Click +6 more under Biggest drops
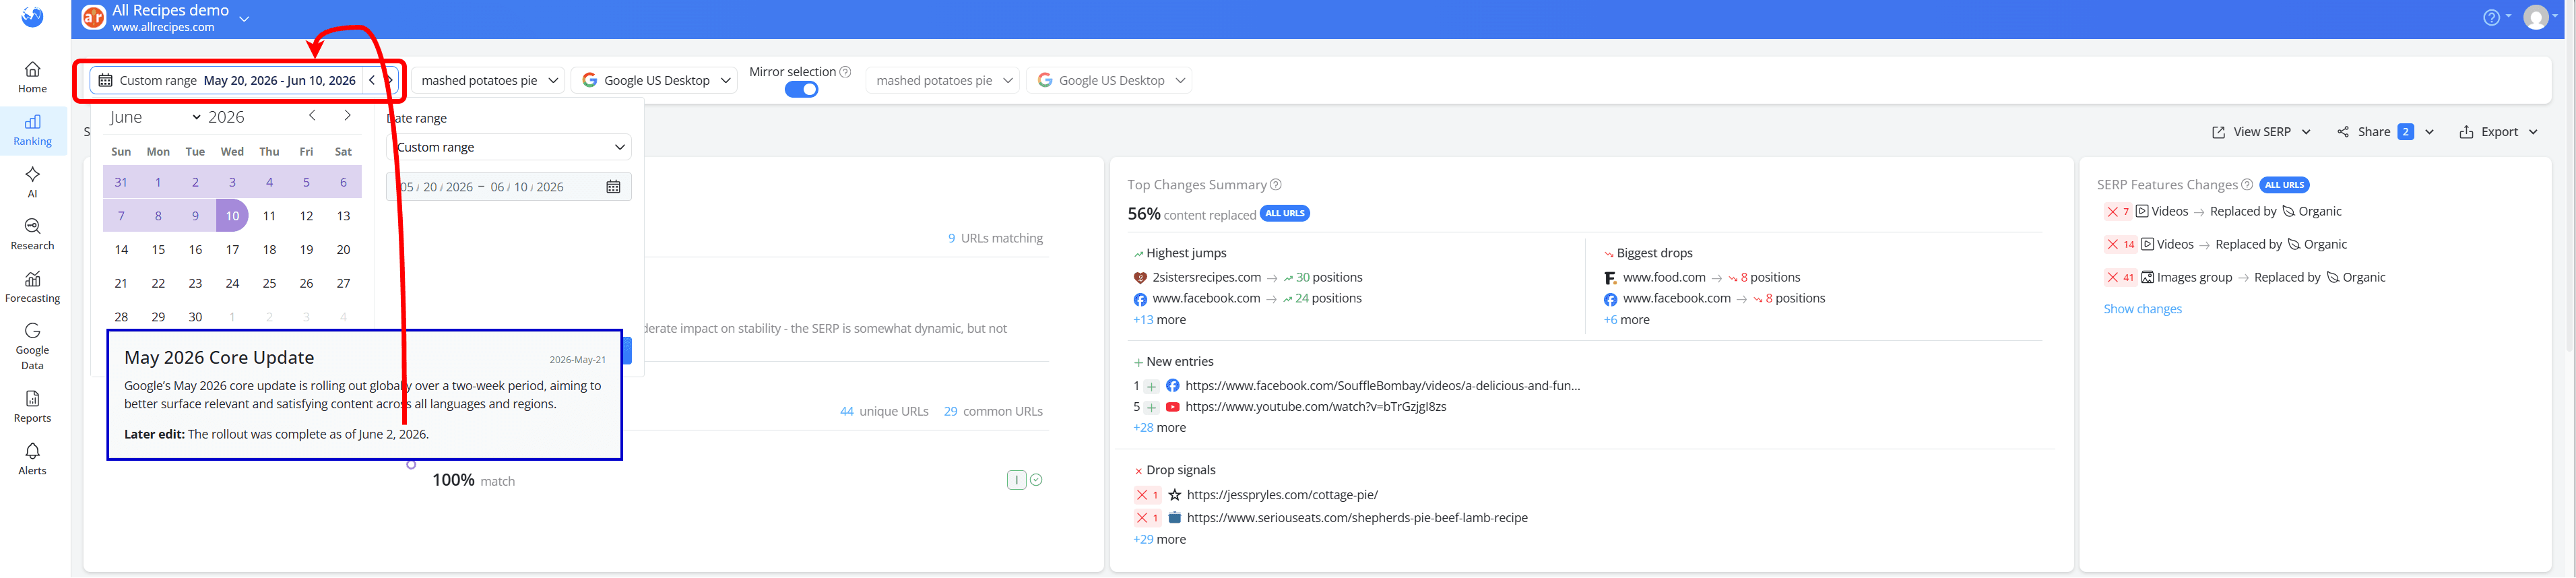Screen dimensions: 2576x578 [1626, 320]
